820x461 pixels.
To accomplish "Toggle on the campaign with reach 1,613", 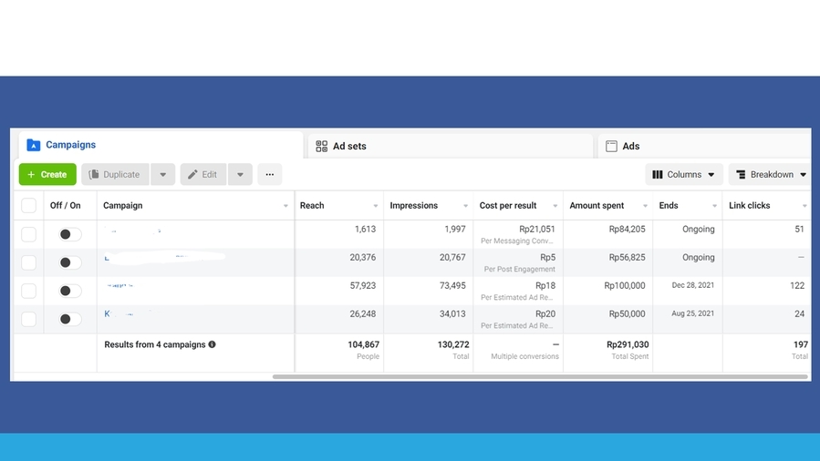I will click(x=70, y=234).
